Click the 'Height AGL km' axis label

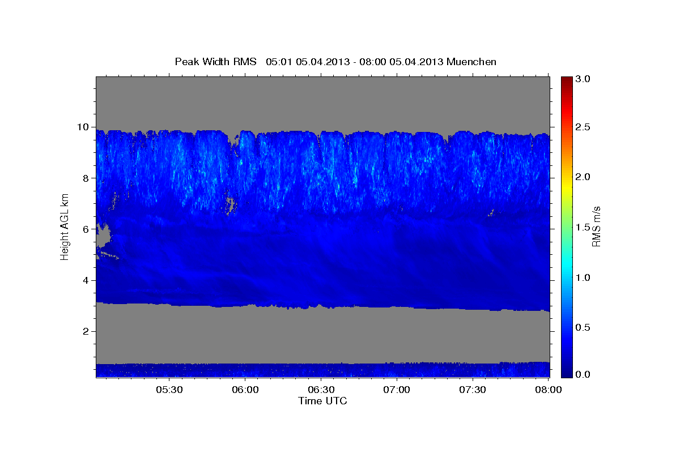coord(65,227)
